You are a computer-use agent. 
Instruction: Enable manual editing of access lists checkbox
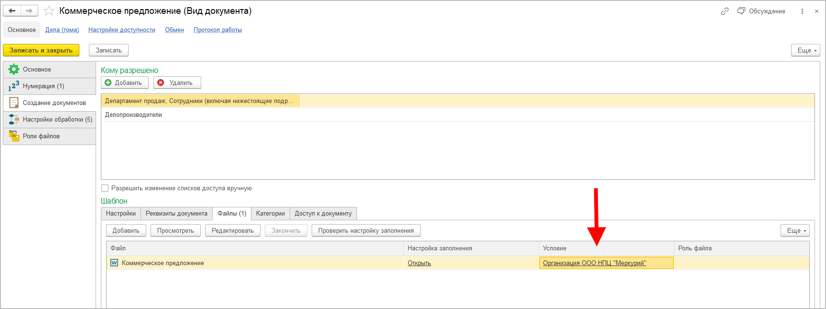pyautogui.click(x=105, y=188)
